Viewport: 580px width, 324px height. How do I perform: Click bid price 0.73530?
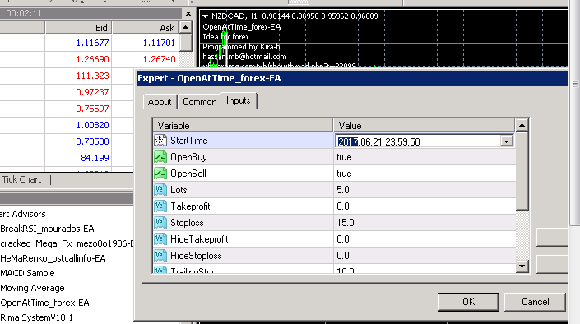92,141
